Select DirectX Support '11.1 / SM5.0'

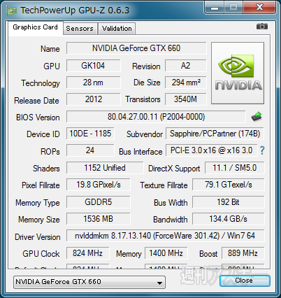point(235,168)
